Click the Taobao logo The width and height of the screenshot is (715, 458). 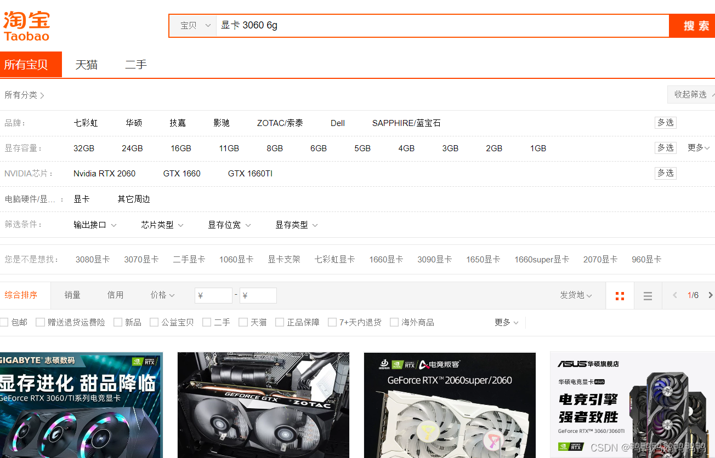click(x=26, y=26)
